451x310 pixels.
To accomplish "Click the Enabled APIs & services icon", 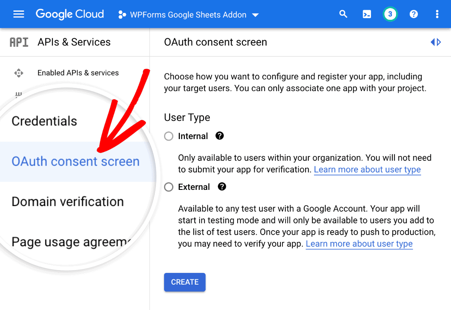I will point(19,73).
